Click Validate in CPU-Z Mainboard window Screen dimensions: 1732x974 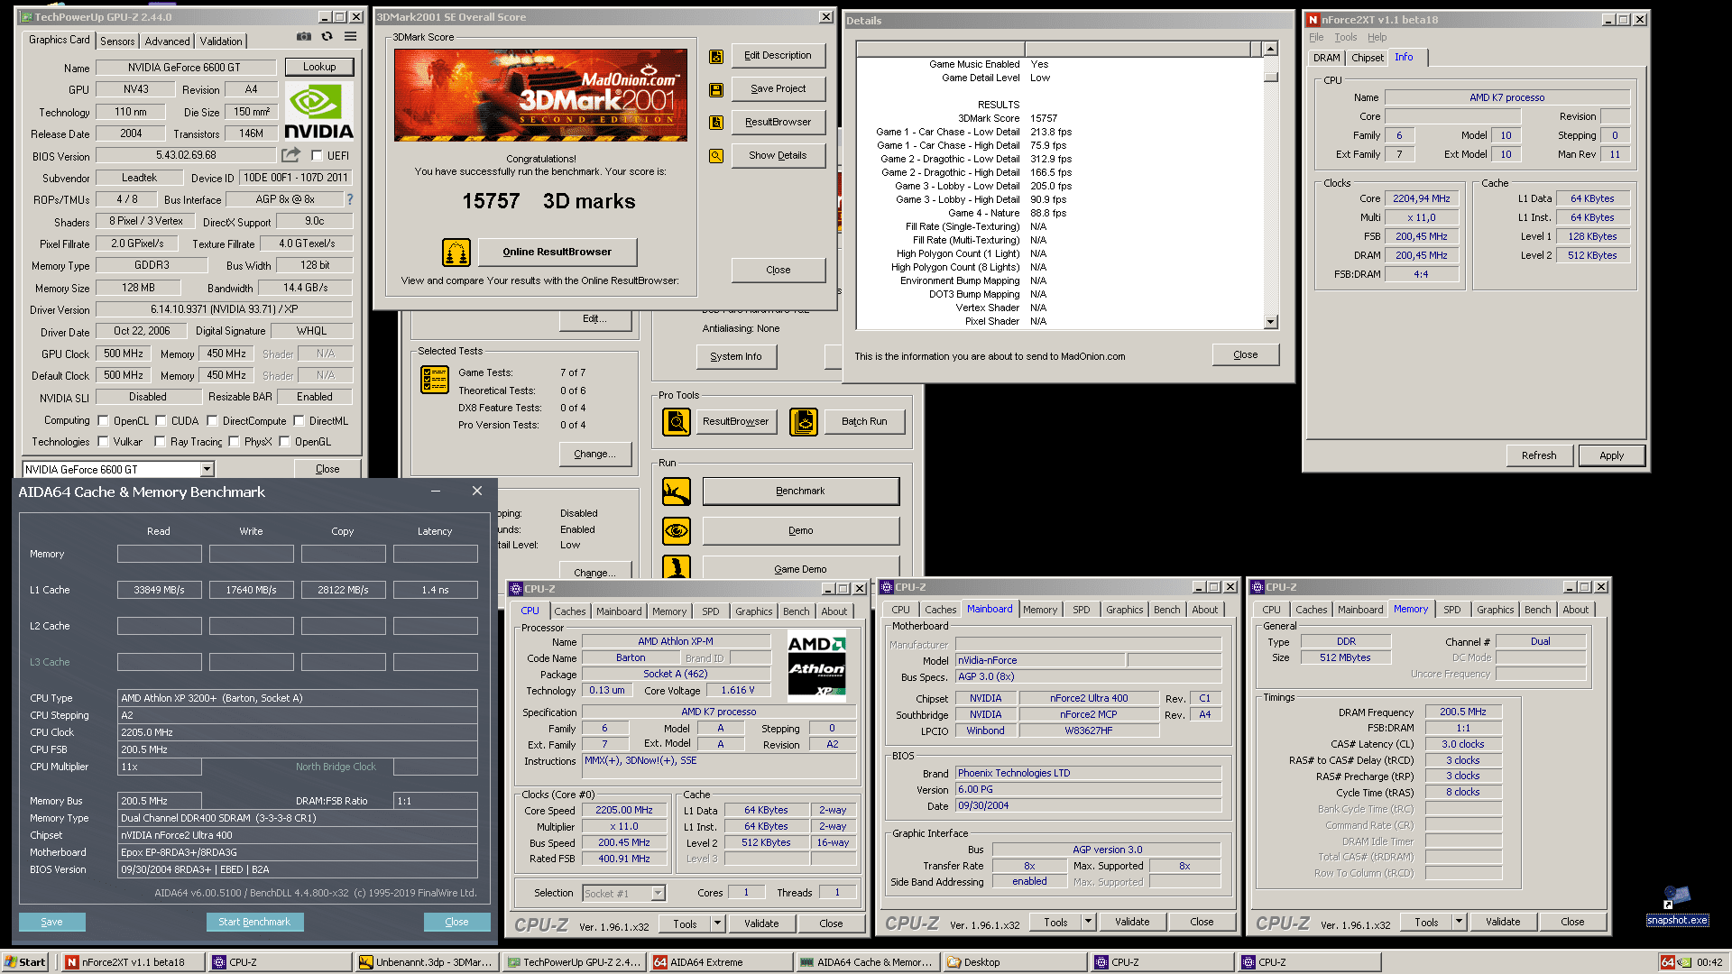coord(1132,922)
